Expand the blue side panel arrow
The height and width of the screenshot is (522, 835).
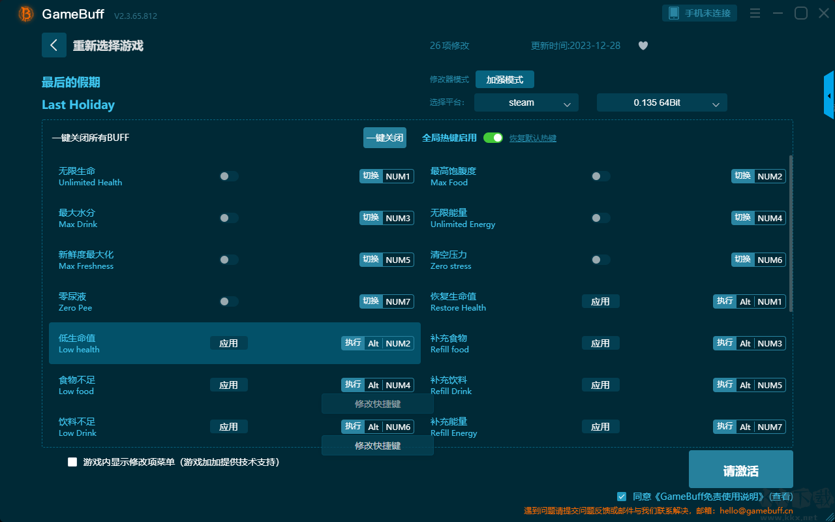pos(829,95)
